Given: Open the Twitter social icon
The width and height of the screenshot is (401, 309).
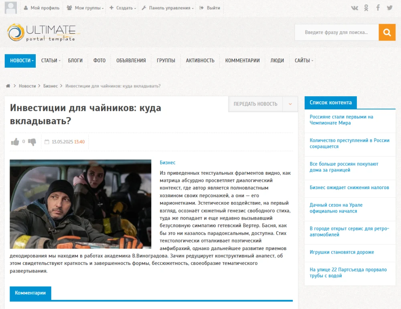Looking at the screenshot, I should point(389,8).
